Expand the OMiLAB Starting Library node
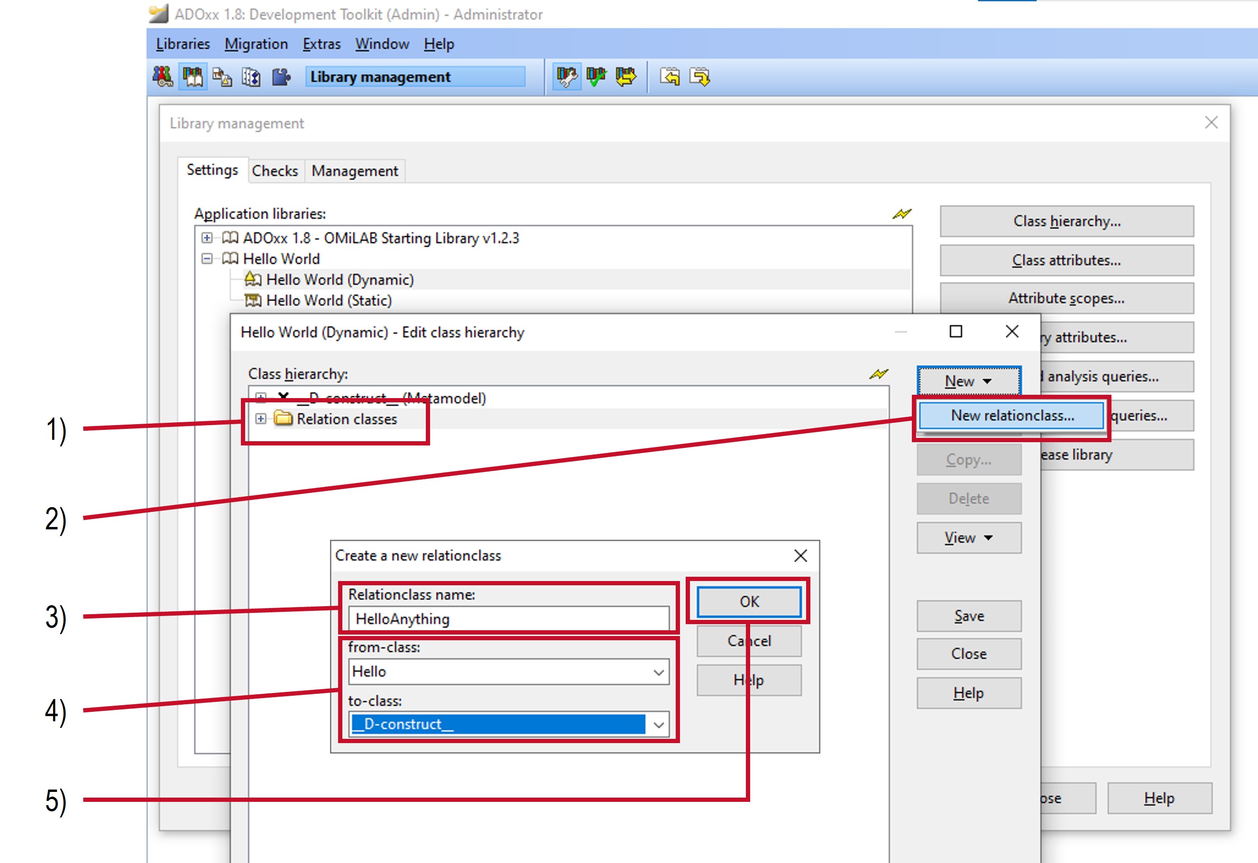Screen dimensions: 1258x863 pos(207,237)
